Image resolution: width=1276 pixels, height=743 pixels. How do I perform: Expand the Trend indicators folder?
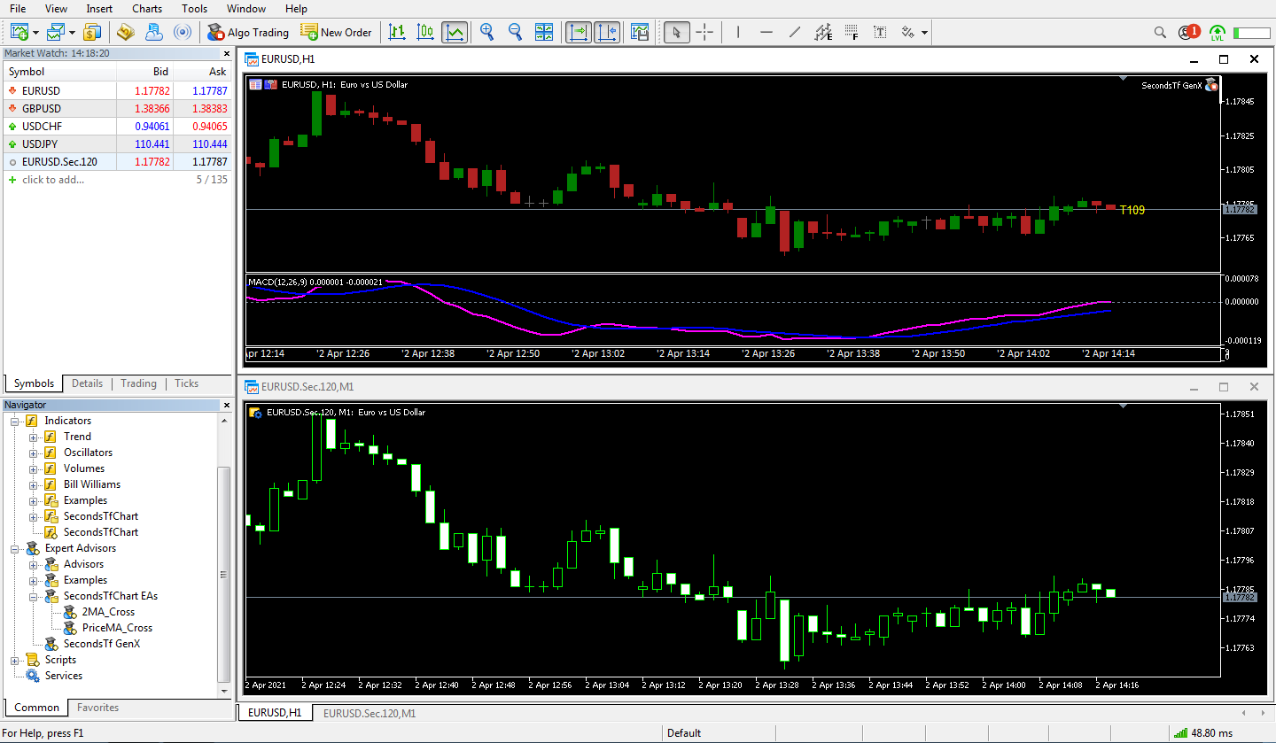click(34, 437)
